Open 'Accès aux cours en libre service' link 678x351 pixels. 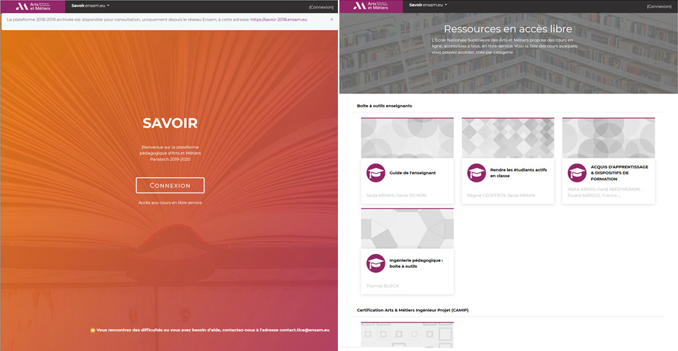[x=170, y=202]
